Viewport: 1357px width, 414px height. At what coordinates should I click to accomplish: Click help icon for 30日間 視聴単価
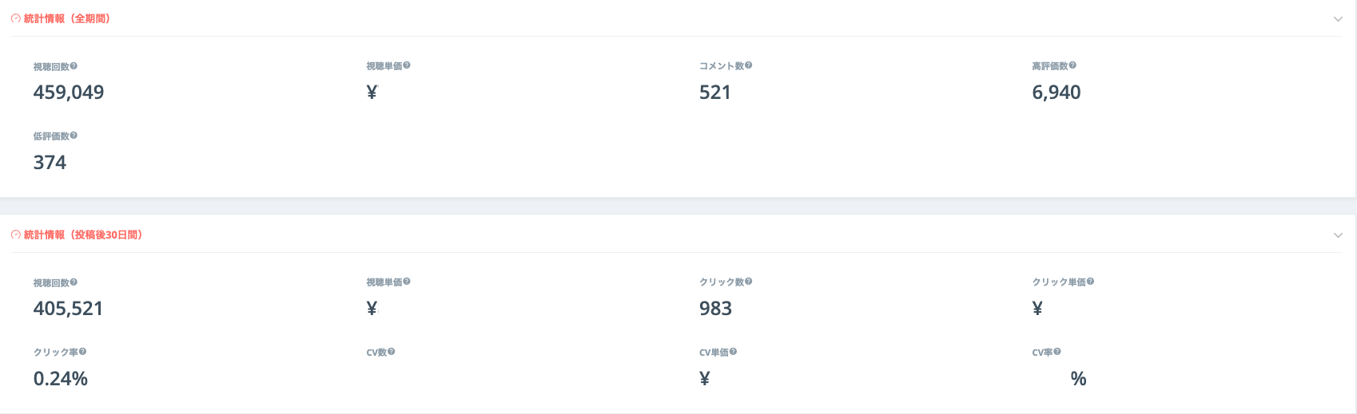[407, 282]
